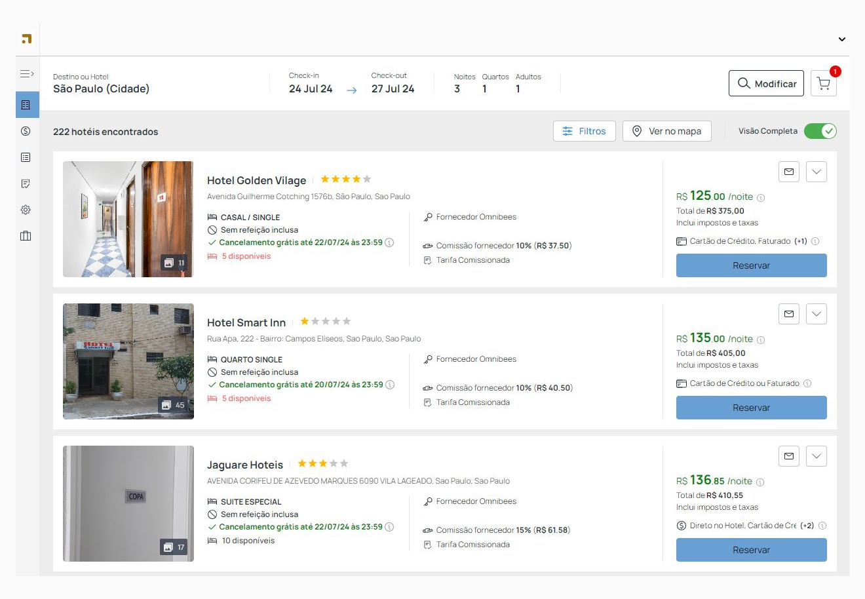Viewport: 865px width, 599px height.
Task: Open the settings gear in sidebar
Action: (x=26, y=210)
